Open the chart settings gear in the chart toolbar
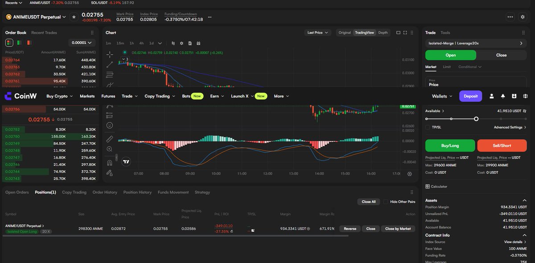 click(x=181, y=43)
